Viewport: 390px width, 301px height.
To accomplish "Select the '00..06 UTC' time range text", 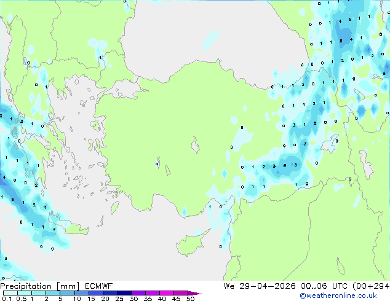I will [324, 286].
